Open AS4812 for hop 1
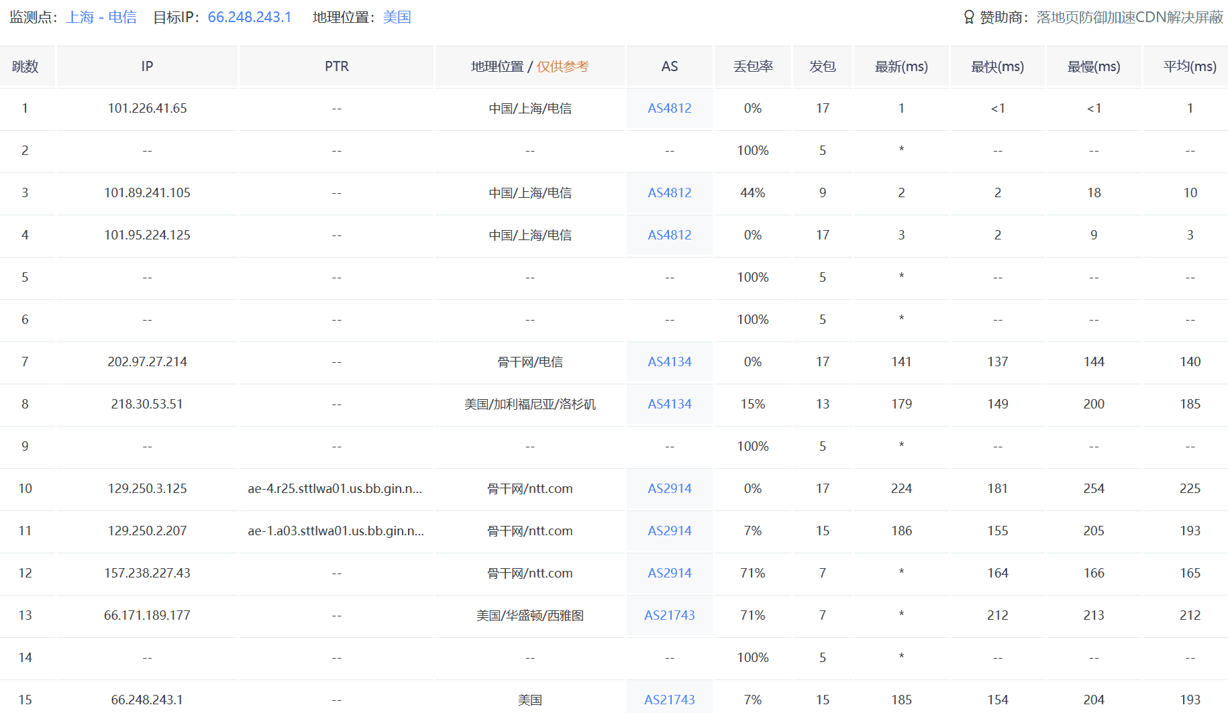 (669, 108)
